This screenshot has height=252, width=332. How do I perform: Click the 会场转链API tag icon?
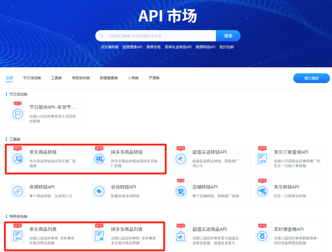[x=99, y=191]
